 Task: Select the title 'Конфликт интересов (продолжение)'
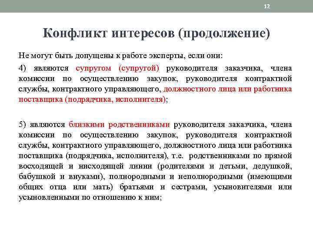156,33
